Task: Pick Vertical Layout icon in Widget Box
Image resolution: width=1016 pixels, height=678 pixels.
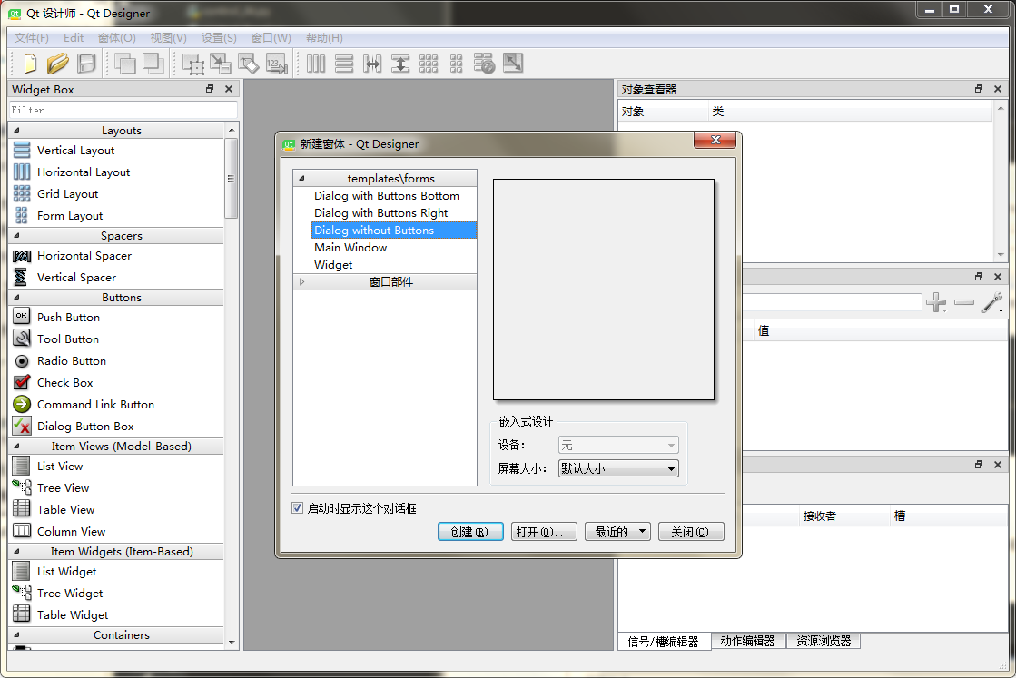Action: coord(22,151)
